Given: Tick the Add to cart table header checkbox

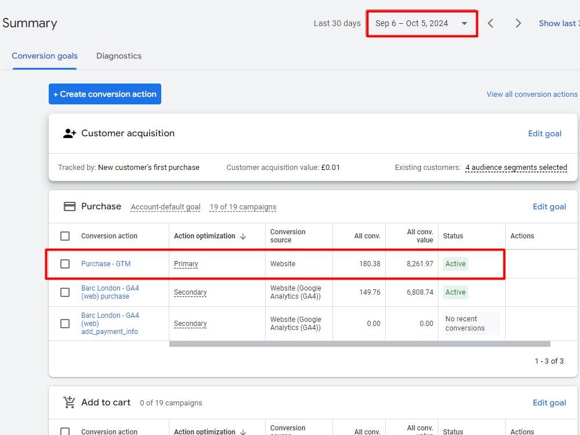Looking at the screenshot, I should 65,432.
